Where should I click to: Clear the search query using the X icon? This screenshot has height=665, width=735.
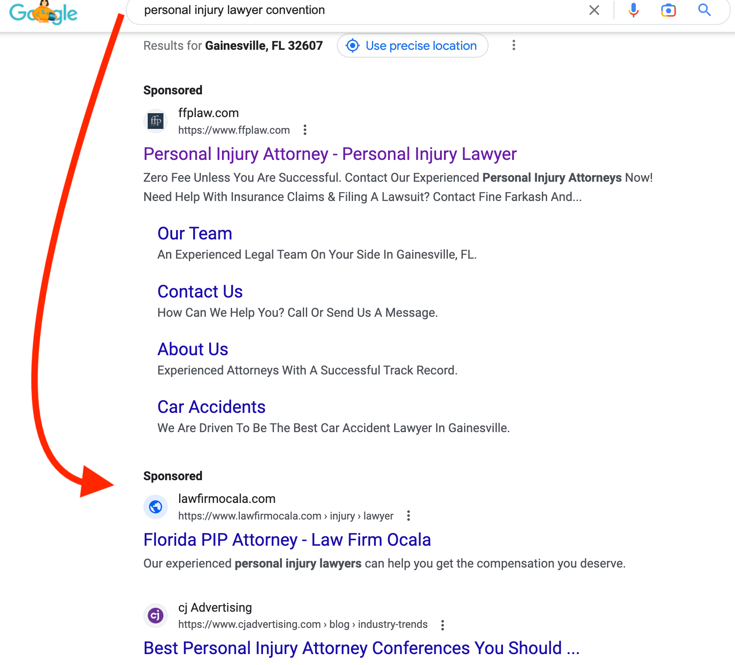tap(594, 10)
